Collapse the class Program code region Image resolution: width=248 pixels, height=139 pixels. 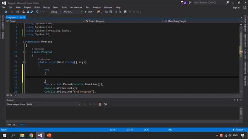pos(24,52)
